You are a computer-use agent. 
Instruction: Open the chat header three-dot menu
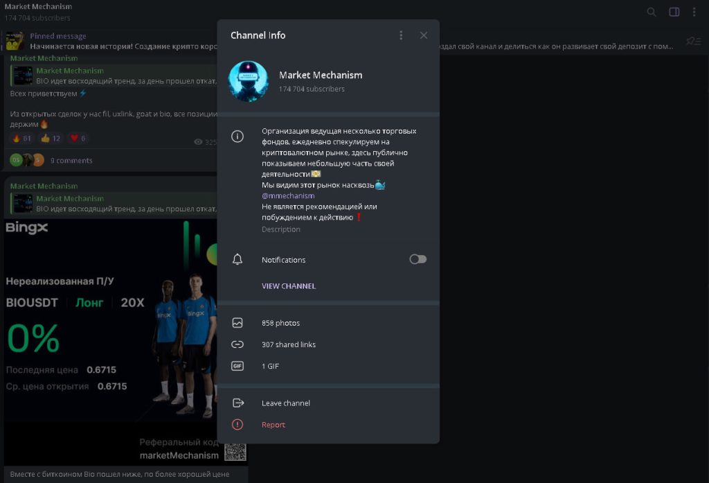click(x=694, y=12)
